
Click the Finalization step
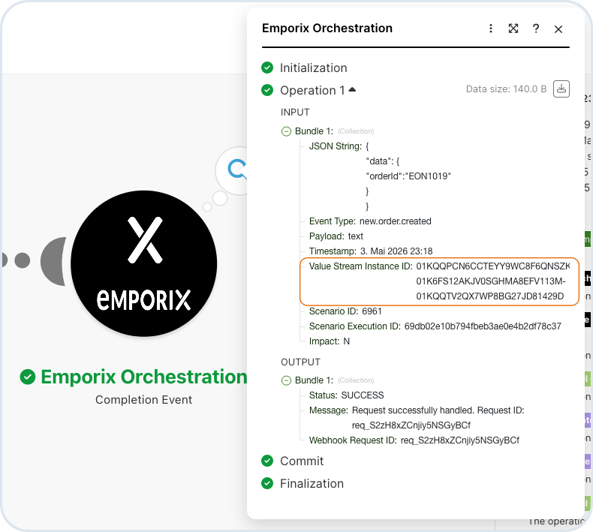point(312,483)
